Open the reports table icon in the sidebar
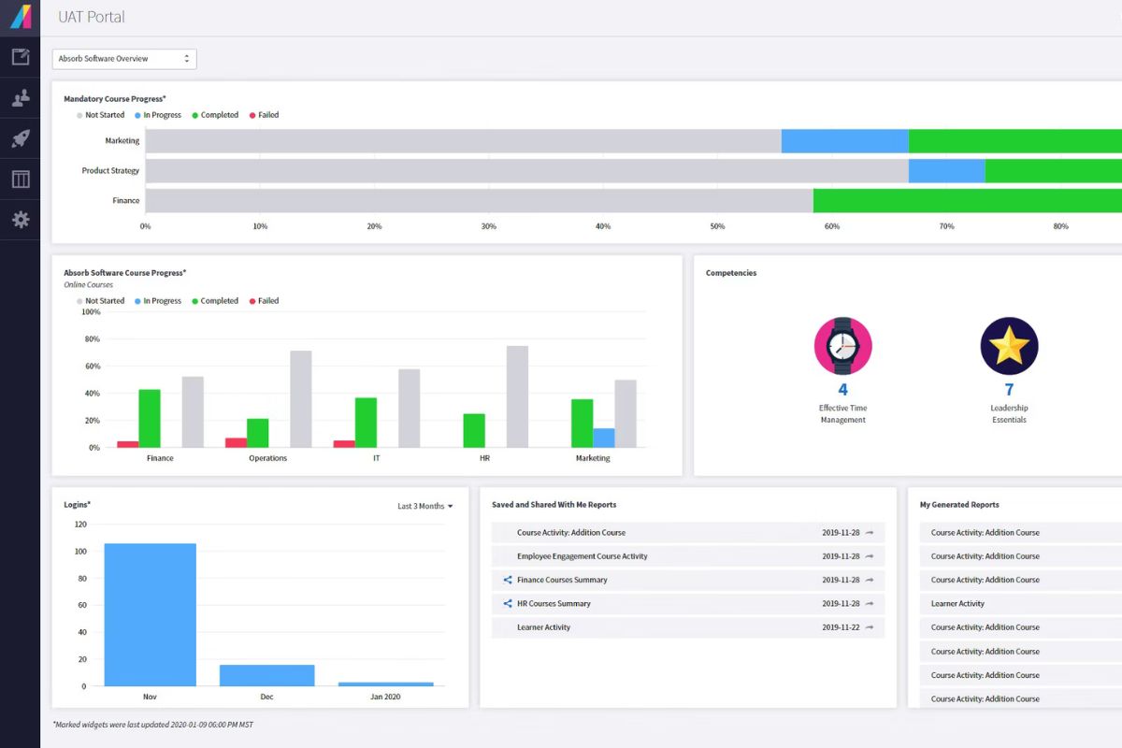 [21, 180]
